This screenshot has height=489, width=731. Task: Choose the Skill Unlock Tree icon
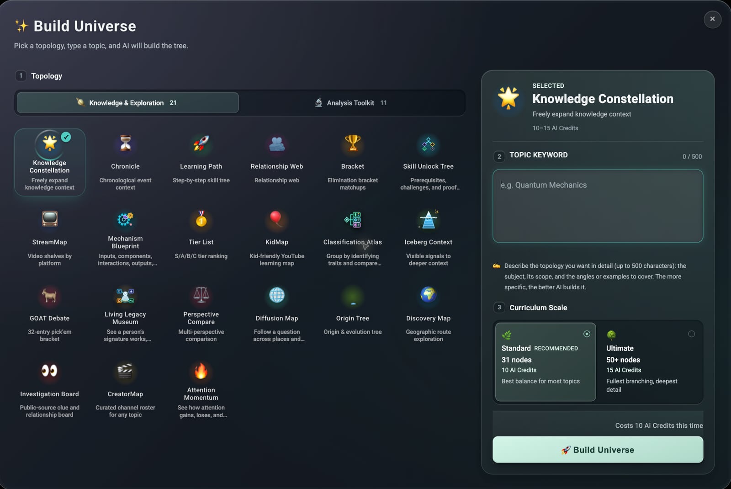click(x=429, y=144)
